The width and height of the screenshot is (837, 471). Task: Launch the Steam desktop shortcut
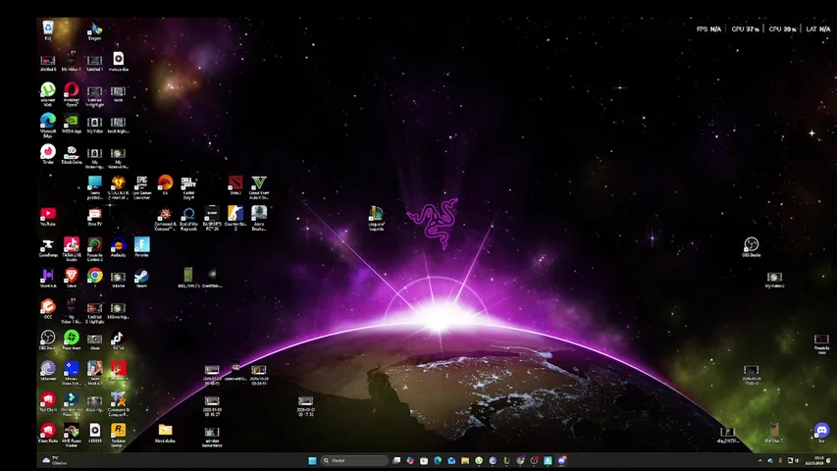point(142,278)
